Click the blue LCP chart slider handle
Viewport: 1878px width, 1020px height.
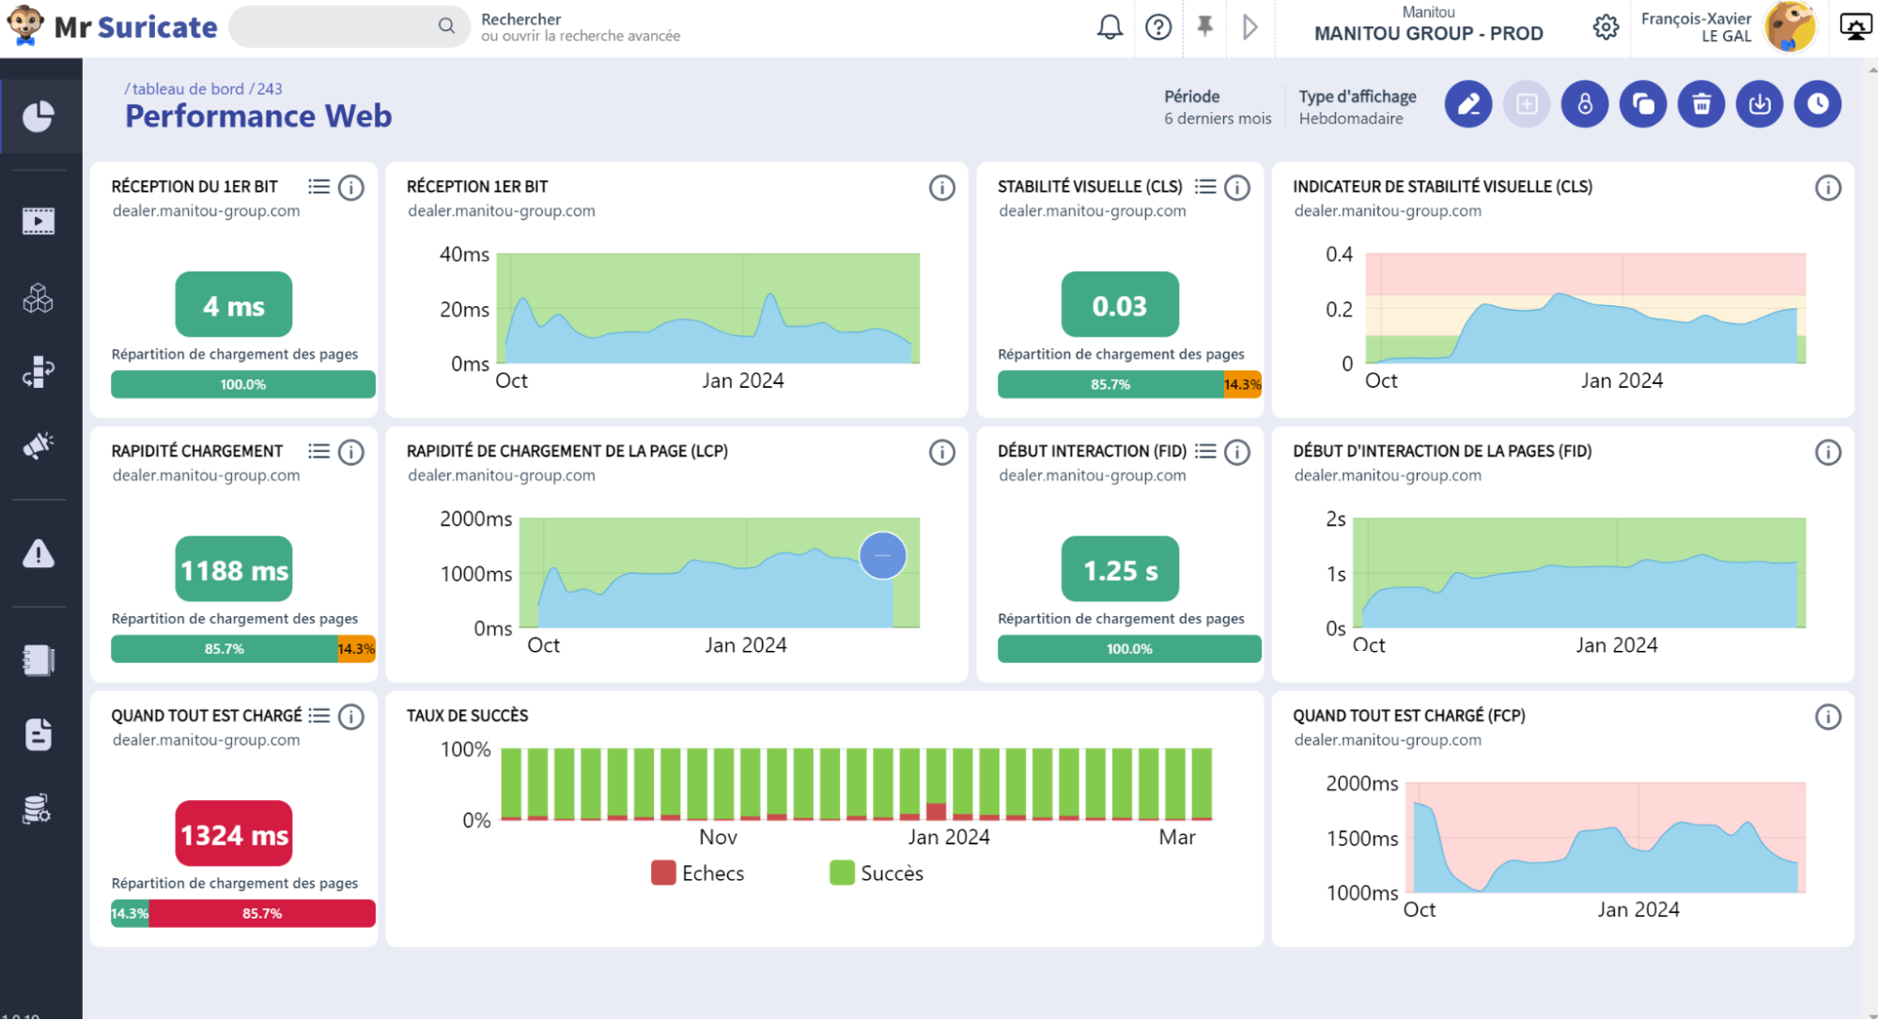point(883,555)
